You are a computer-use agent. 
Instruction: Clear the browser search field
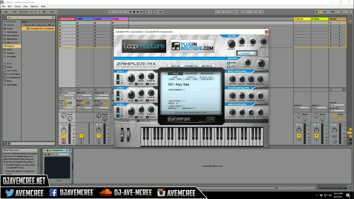[53, 17]
